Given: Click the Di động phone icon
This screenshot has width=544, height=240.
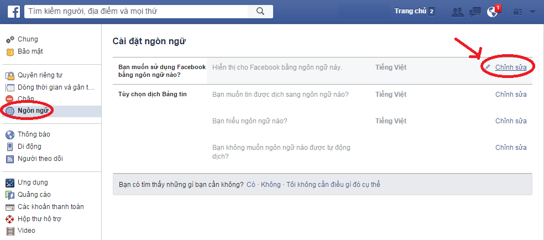Looking at the screenshot, I should click(x=11, y=147).
